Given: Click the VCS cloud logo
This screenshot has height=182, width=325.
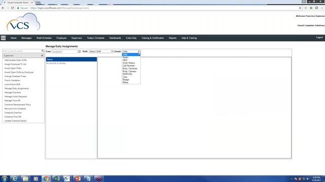Looking at the screenshot, I should coord(23,22).
